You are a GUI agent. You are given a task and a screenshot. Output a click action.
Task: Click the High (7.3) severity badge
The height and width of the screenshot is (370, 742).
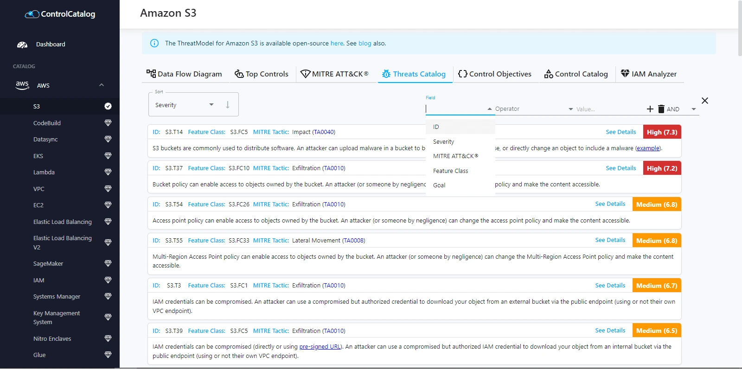[x=662, y=132]
